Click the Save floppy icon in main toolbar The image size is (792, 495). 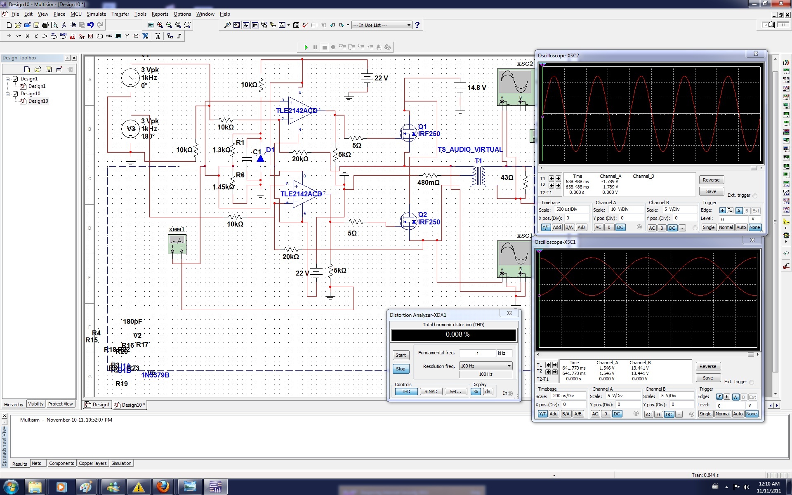point(36,25)
